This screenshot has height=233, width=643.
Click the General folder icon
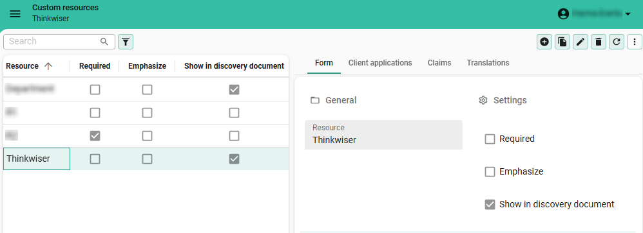coord(314,100)
